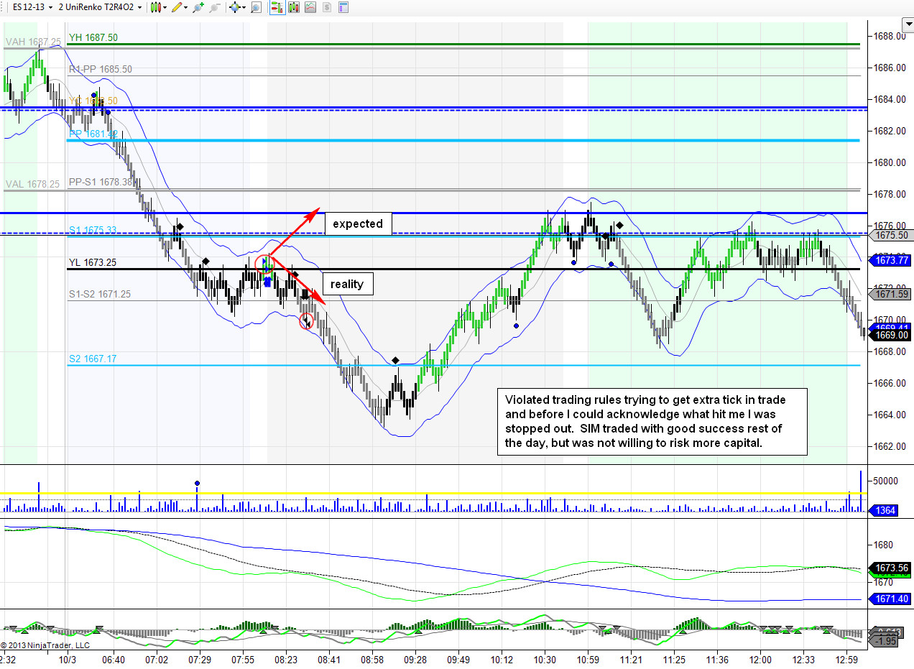Click the R1-PP 1685.50 pivot label
This screenshot has width=914, height=669.
tap(101, 69)
